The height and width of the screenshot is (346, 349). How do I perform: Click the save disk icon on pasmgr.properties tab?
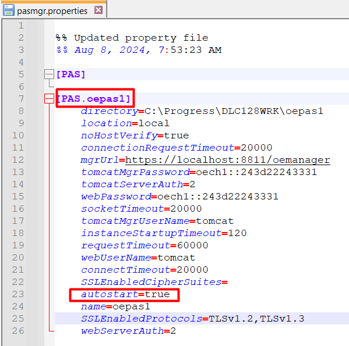9,10
